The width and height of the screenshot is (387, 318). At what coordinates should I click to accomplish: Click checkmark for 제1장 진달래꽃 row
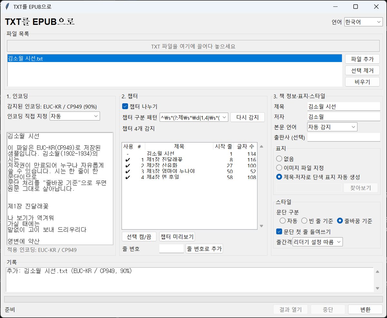tap(128, 159)
